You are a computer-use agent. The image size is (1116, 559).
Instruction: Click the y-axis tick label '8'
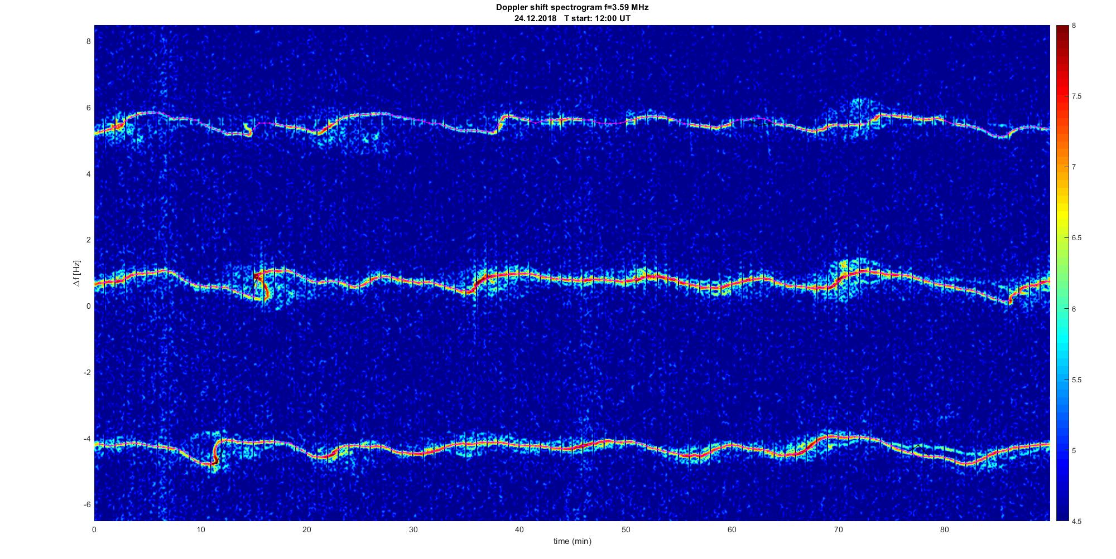click(88, 42)
